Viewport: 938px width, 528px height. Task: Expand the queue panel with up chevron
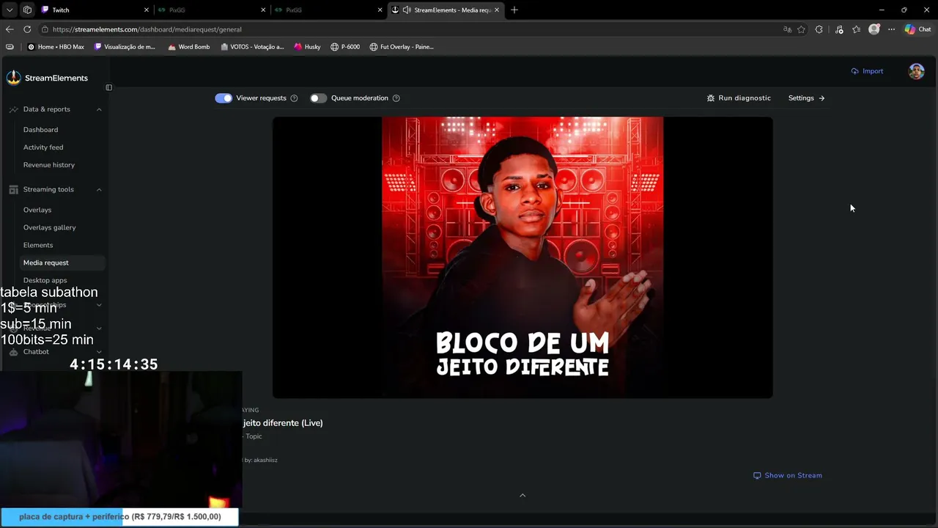[522, 496]
